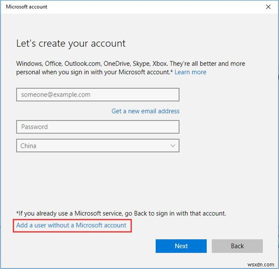Focus the Password input field
This screenshot has height=269, width=279.
pyautogui.click(x=97, y=127)
